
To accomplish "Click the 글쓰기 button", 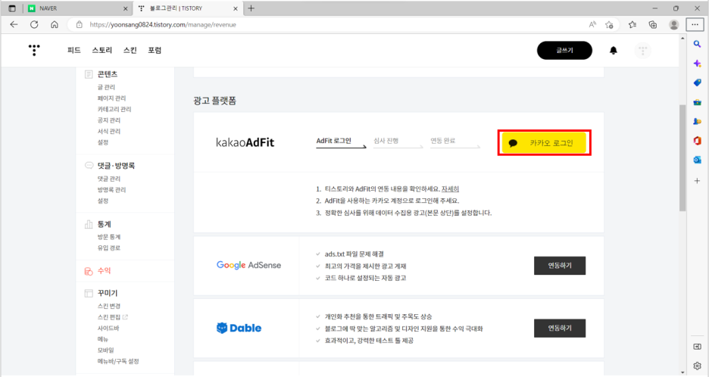I will pyautogui.click(x=564, y=50).
